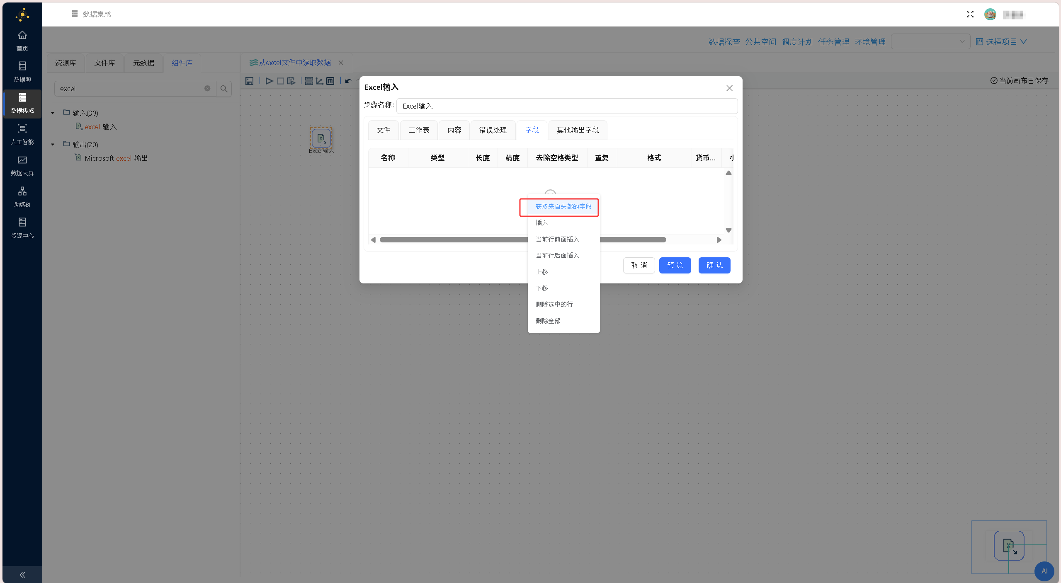Switch to the 文件 tab in the dialog

pos(383,130)
